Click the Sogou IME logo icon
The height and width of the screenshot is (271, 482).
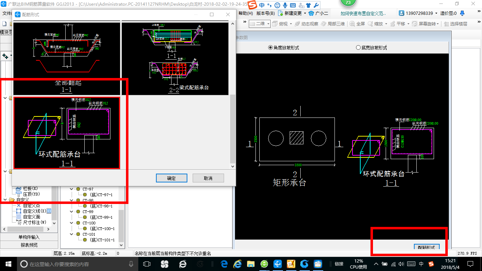coord(252,5)
